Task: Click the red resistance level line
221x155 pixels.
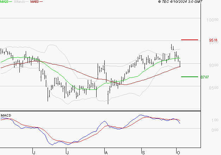Action: click(x=190, y=40)
